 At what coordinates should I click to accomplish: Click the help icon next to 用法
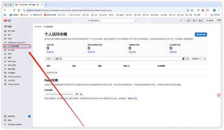(129, 66)
